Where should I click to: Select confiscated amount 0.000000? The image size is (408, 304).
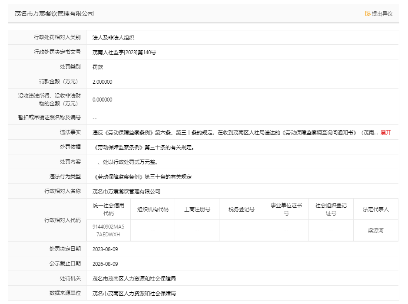(102, 100)
